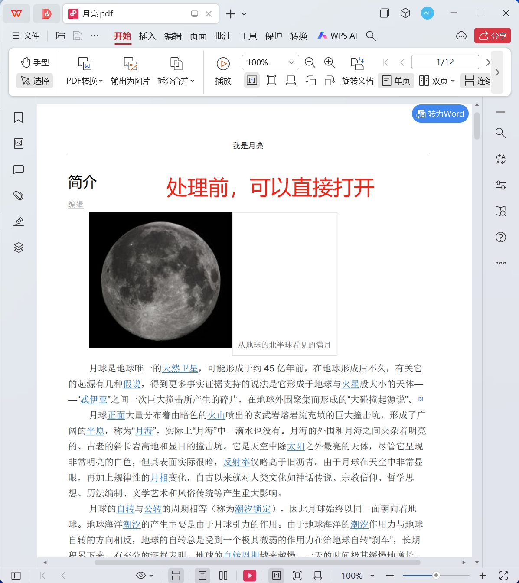Switch to Hand tool mode
Screen dimensions: 519x583
pyautogui.click(x=35, y=62)
